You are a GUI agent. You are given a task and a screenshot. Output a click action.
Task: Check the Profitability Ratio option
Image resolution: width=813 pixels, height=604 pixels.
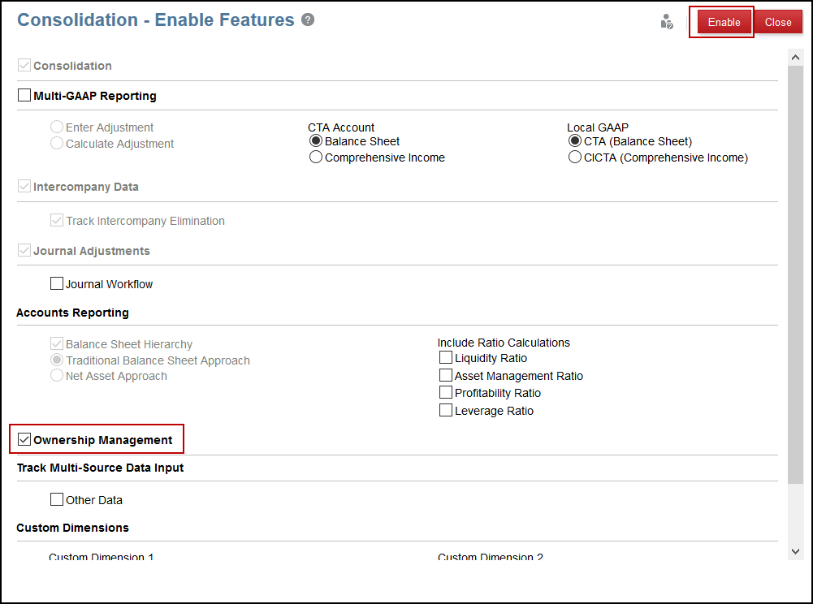(445, 392)
